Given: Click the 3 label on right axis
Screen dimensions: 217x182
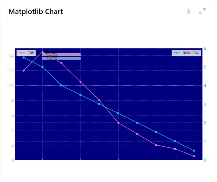Looking at the screenshot, I should 205,104.
